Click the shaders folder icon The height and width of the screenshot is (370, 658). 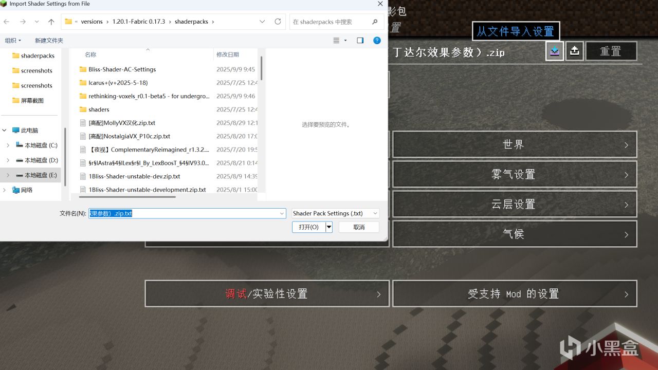(x=83, y=109)
